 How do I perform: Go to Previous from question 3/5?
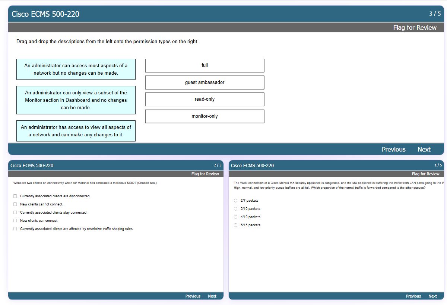393,149
